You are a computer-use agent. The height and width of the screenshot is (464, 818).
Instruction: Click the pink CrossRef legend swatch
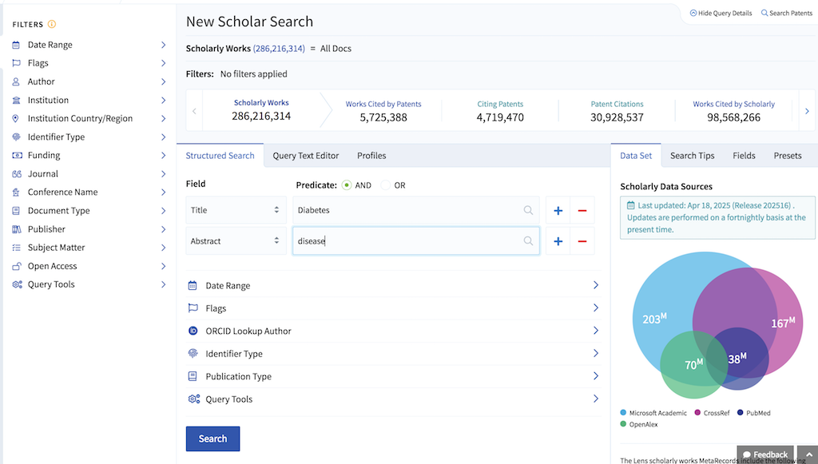point(697,413)
